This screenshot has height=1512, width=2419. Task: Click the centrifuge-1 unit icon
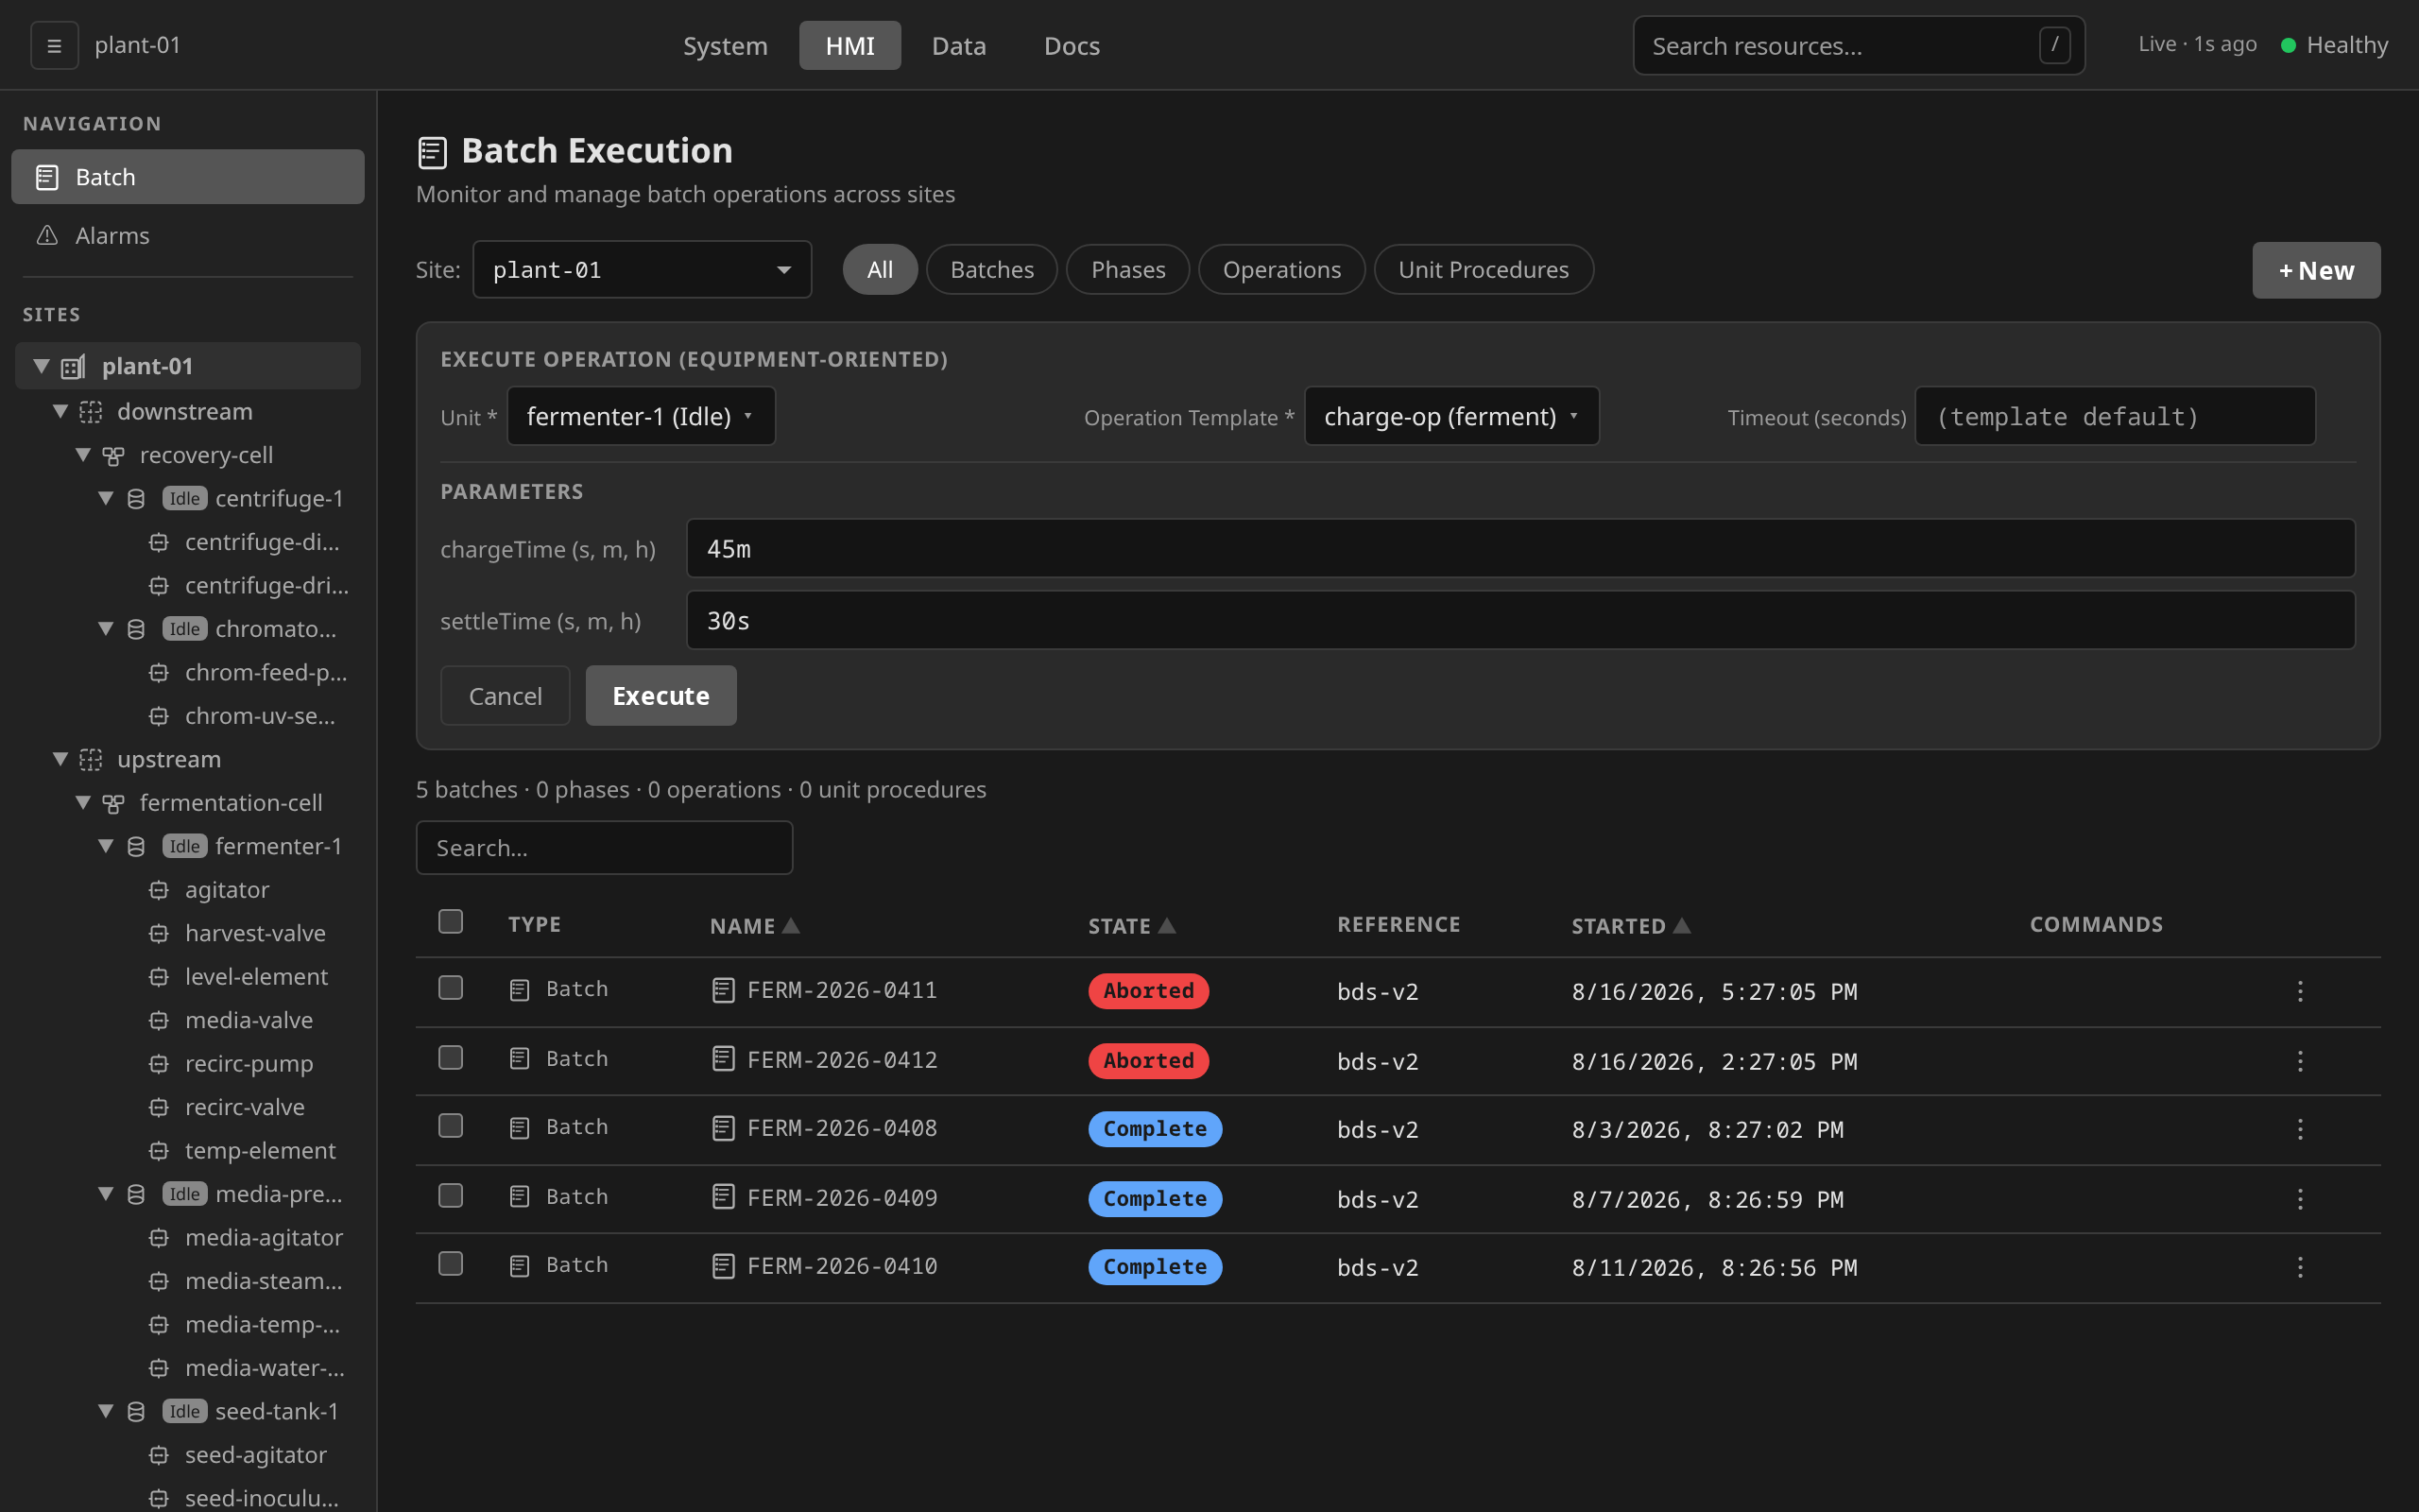pos(137,498)
